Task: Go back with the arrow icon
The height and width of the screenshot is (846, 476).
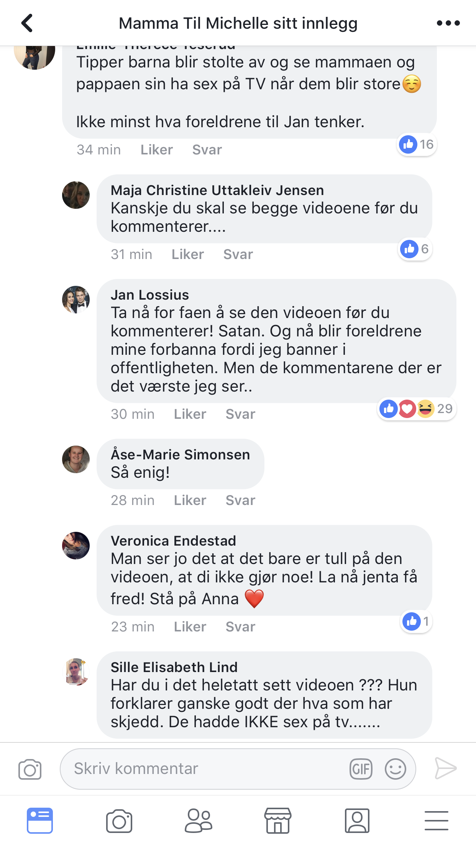Action: click(x=27, y=23)
